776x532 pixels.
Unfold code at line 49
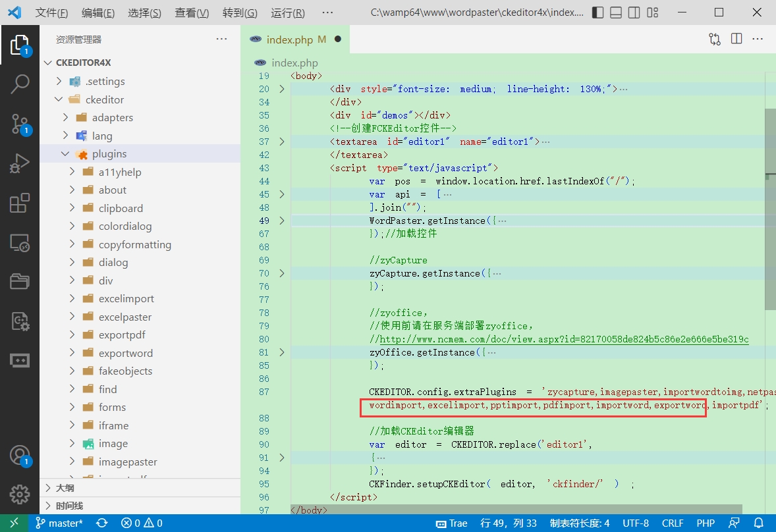pyautogui.click(x=282, y=221)
